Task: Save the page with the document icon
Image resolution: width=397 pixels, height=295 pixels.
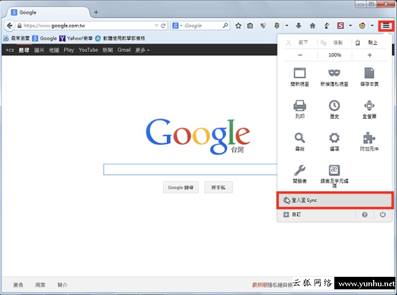Action: coord(369,77)
